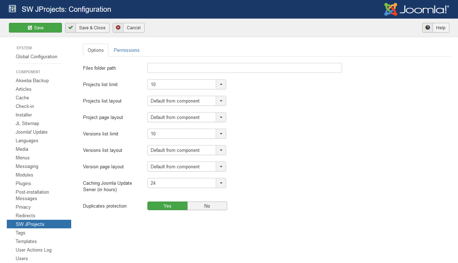
Task: Click the Duplicates protection label
Action: coord(105,206)
